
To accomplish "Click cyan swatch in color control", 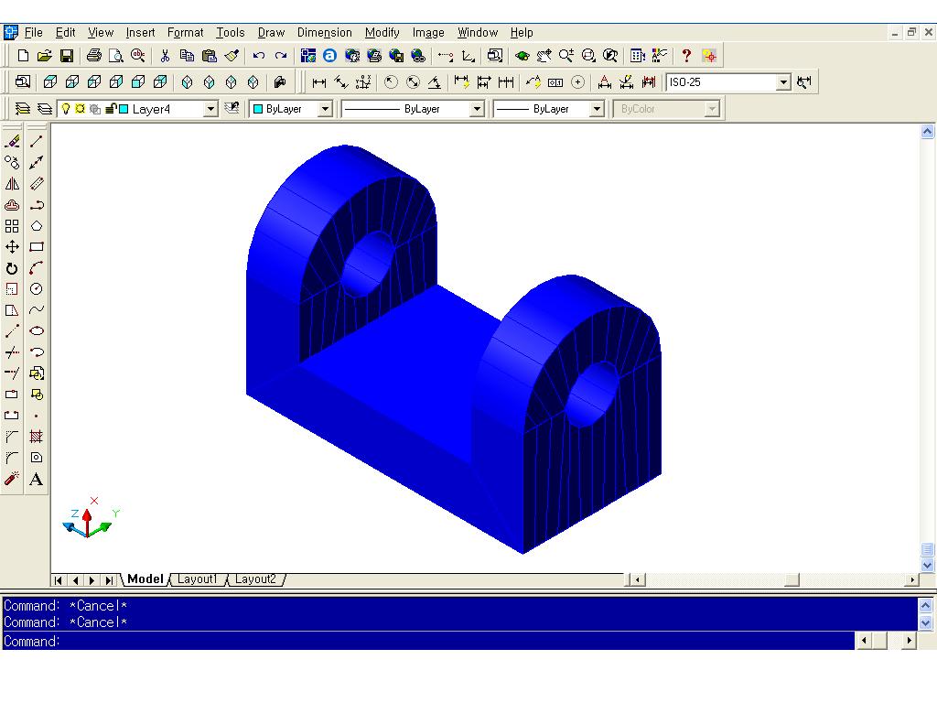I will coord(258,109).
